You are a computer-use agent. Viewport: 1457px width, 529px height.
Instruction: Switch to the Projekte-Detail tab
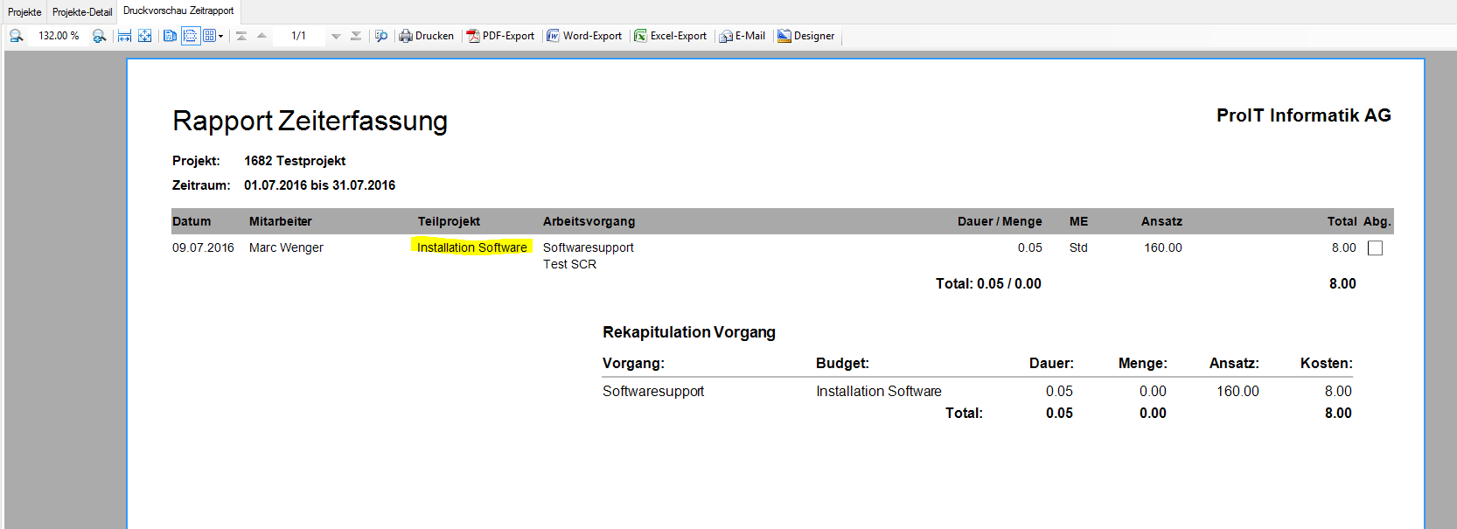pyautogui.click(x=82, y=12)
